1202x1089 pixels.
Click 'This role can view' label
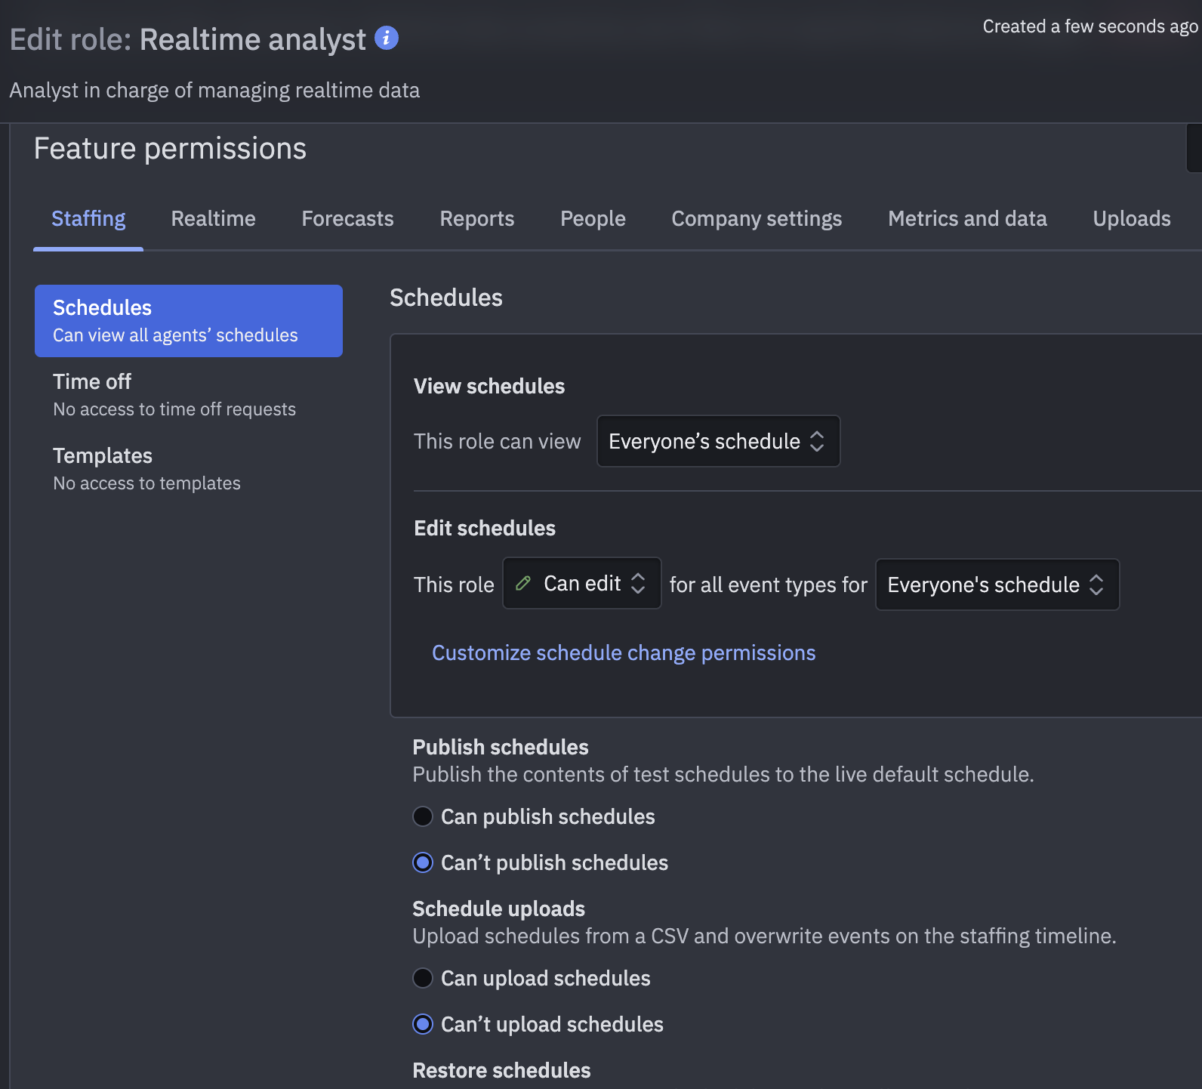(498, 441)
